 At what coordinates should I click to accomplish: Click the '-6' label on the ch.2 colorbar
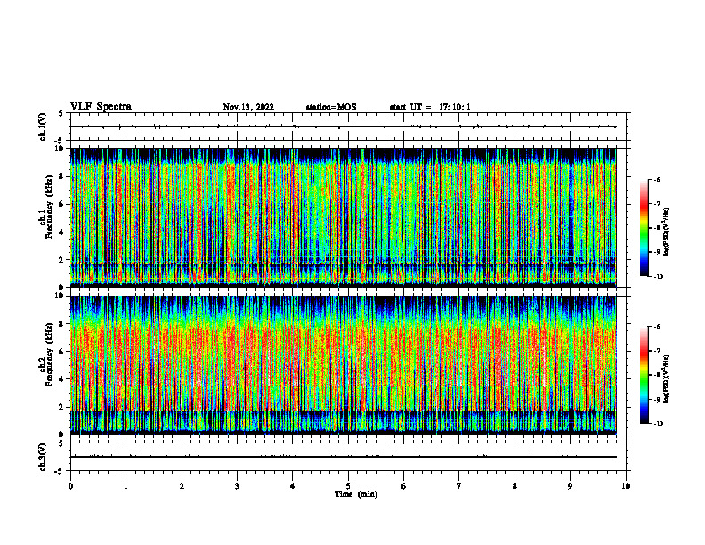(x=657, y=327)
